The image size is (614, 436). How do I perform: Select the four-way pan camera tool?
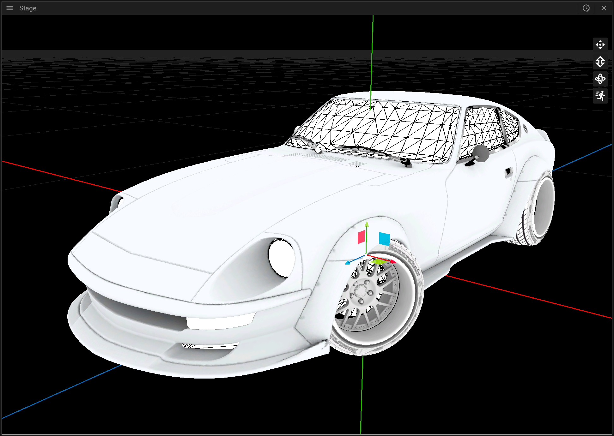(x=600, y=45)
